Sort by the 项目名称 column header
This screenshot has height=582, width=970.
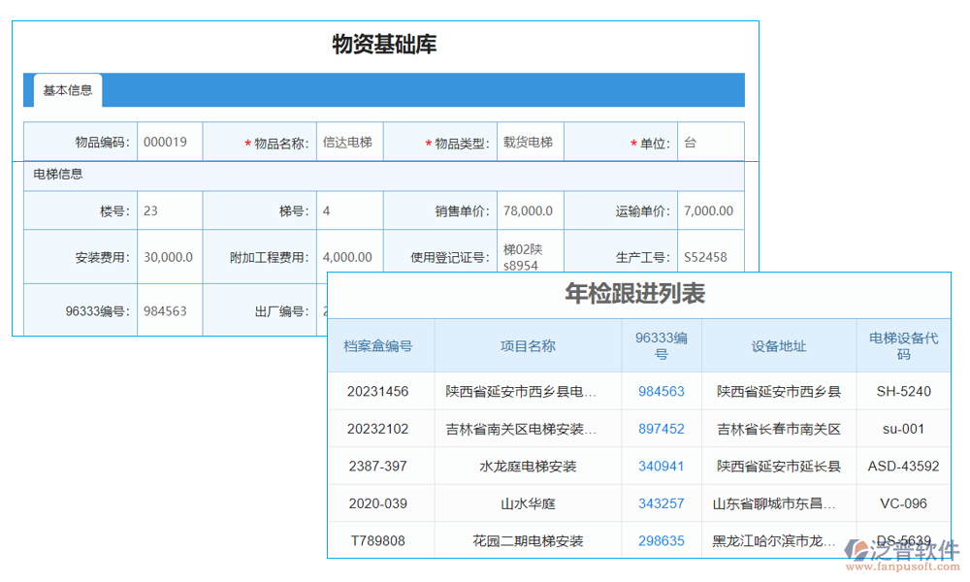[x=528, y=344]
